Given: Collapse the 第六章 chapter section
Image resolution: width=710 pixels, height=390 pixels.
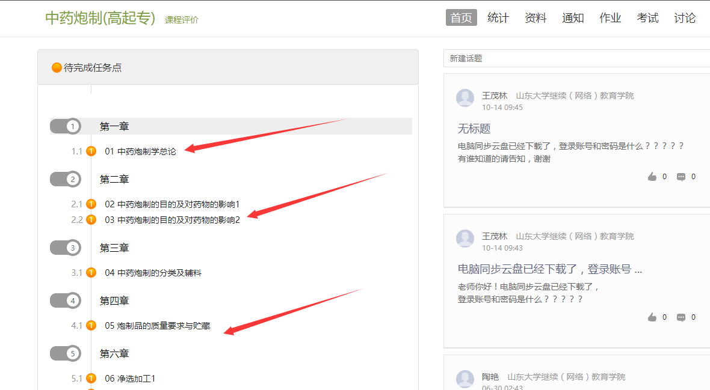Looking at the screenshot, I should tap(66, 353).
